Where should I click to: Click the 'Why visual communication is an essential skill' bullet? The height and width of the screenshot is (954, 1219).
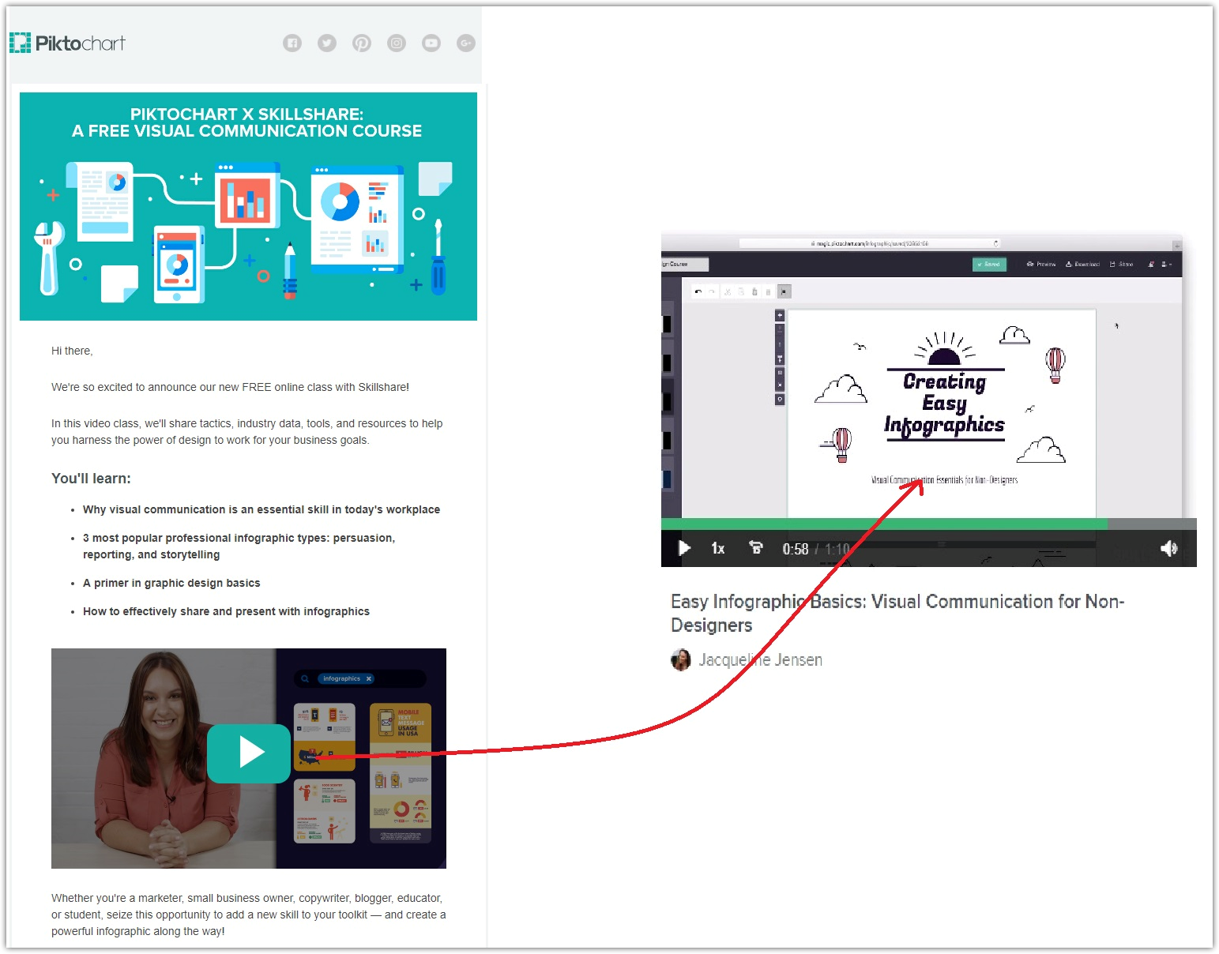pos(261,509)
